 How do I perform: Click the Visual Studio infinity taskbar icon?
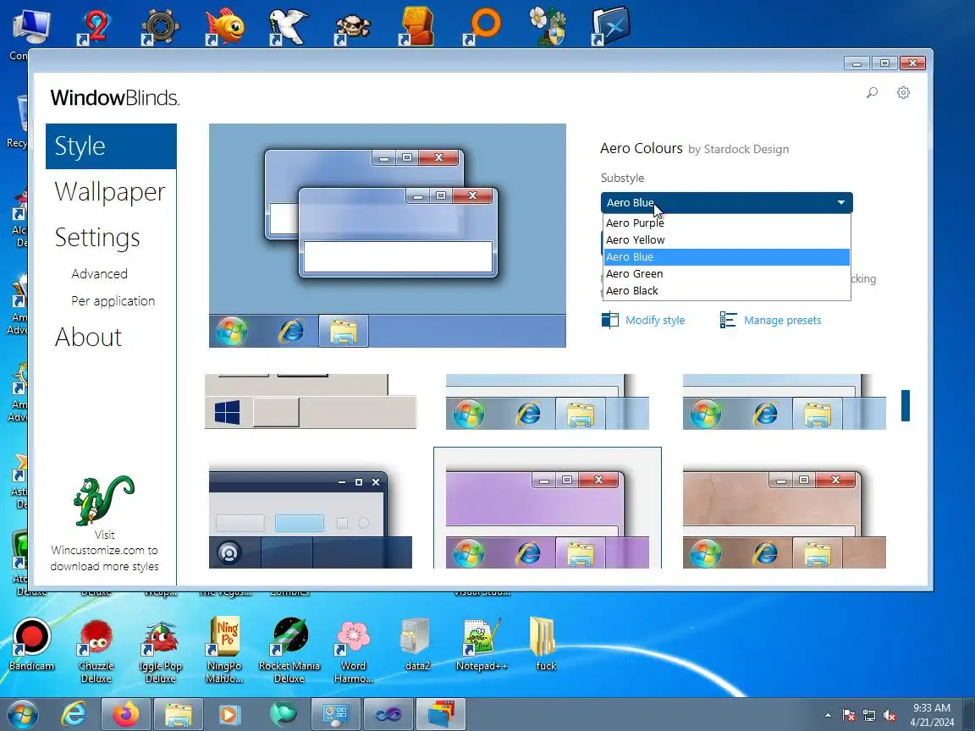pyautogui.click(x=388, y=714)
